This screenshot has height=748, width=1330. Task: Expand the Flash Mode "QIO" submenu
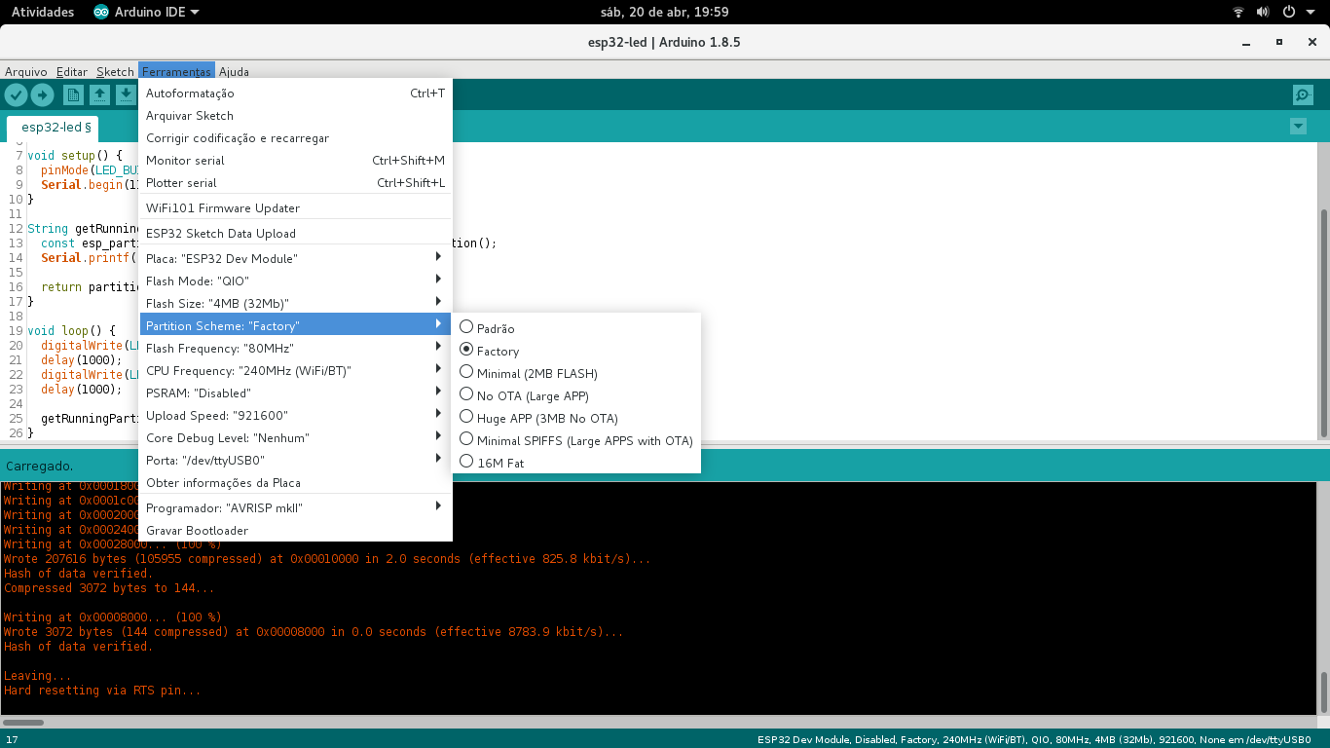point(296,280)
